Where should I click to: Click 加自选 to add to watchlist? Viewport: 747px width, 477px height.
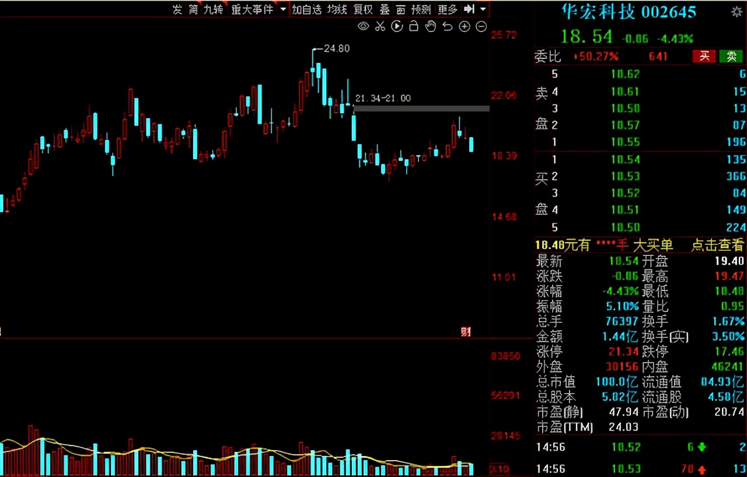307,9
